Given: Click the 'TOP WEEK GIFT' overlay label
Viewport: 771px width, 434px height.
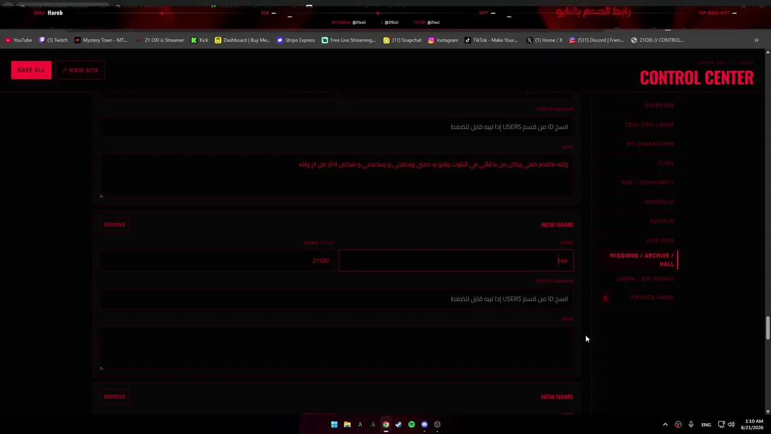Looking at the screenshot, I should point(713,13).
